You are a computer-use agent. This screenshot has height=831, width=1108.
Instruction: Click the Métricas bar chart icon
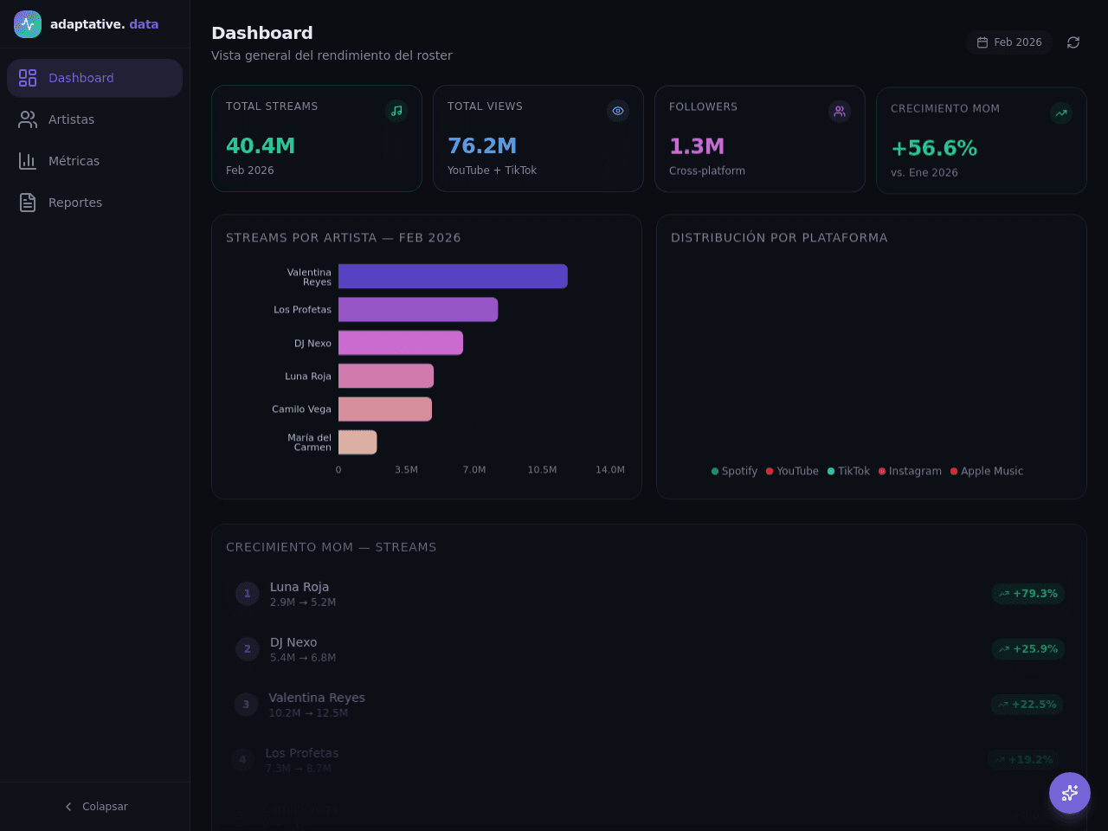pyautogui.click(x=28, y=161)
